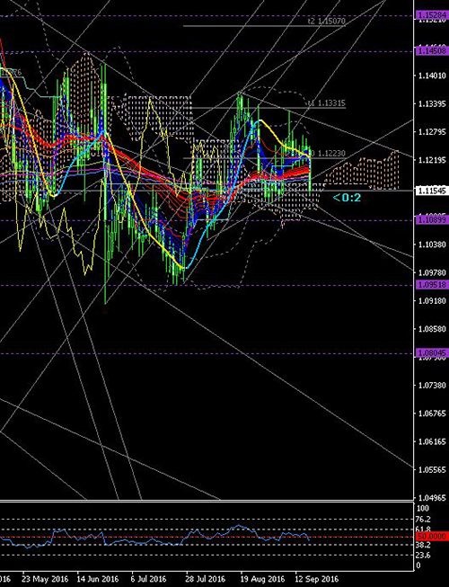This screenshot has height=587, width=449.
Task: Select the 23 May 2016 date marker
Action: pos(45,579)
